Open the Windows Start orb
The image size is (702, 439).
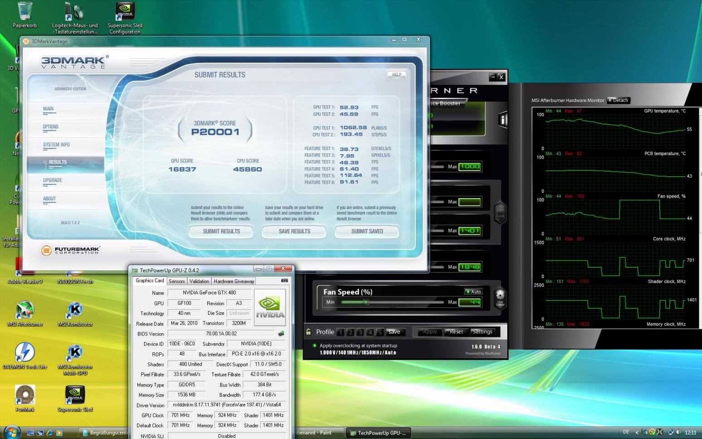coord(12,432)
